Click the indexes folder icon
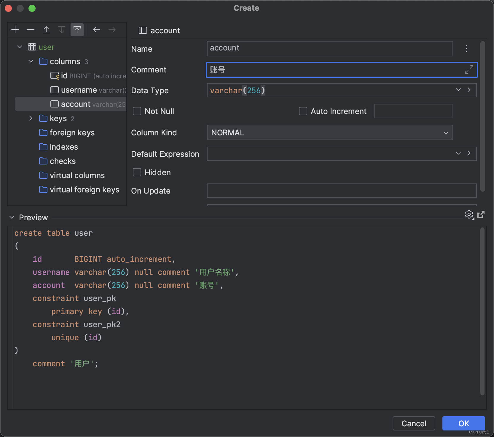 (x=43, y=147)
